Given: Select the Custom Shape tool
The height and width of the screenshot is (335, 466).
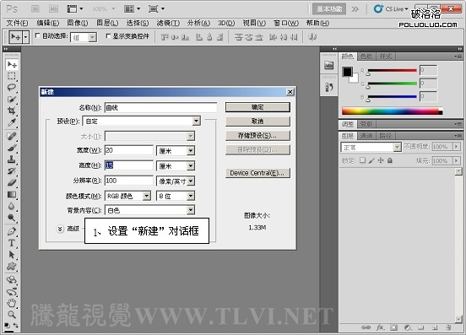Looking at the screenshot, I should [12, 266].
